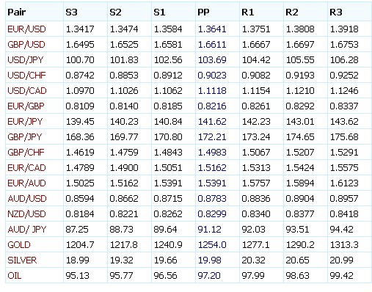Click USD/CAD R1 value 1.1154
The image size is (372, 292).
click(256, 91)
